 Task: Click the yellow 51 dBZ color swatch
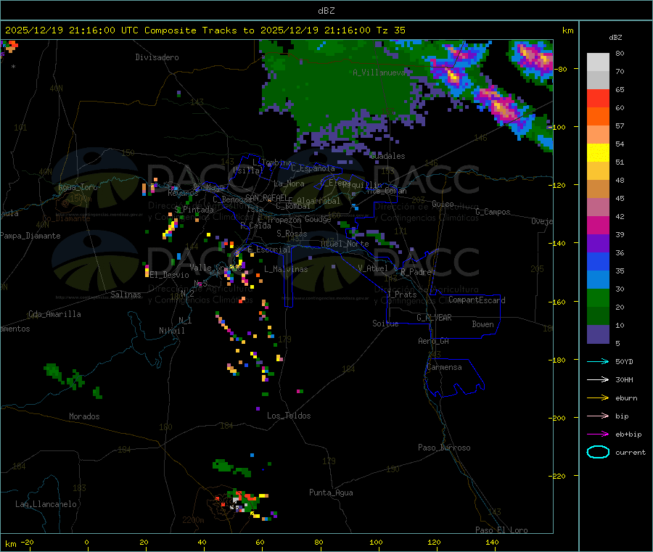tap(598, 153)
